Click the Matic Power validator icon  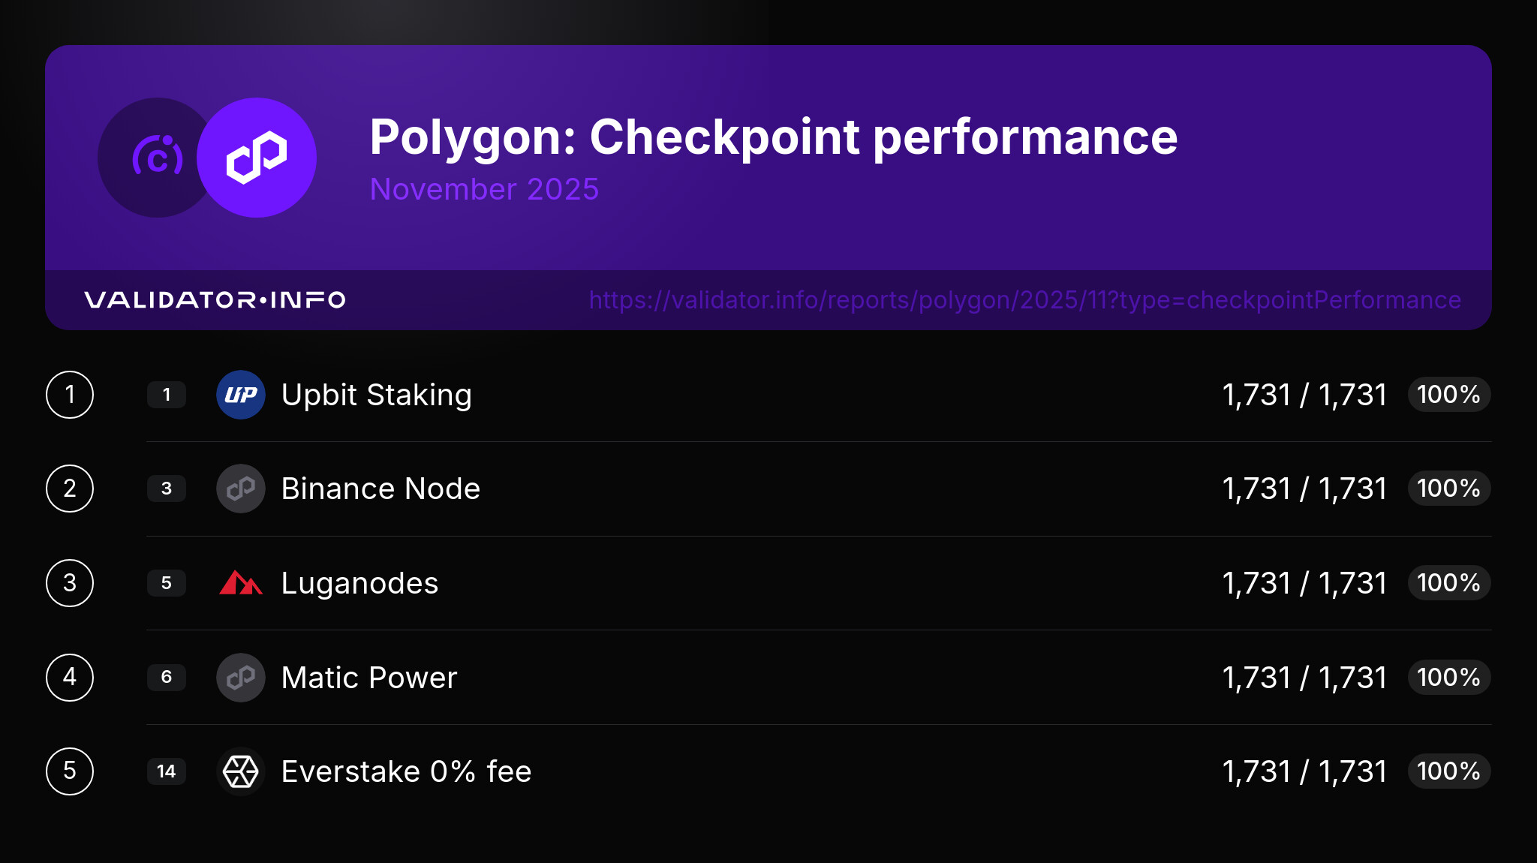pyautogui.click(x=241, y=678)
